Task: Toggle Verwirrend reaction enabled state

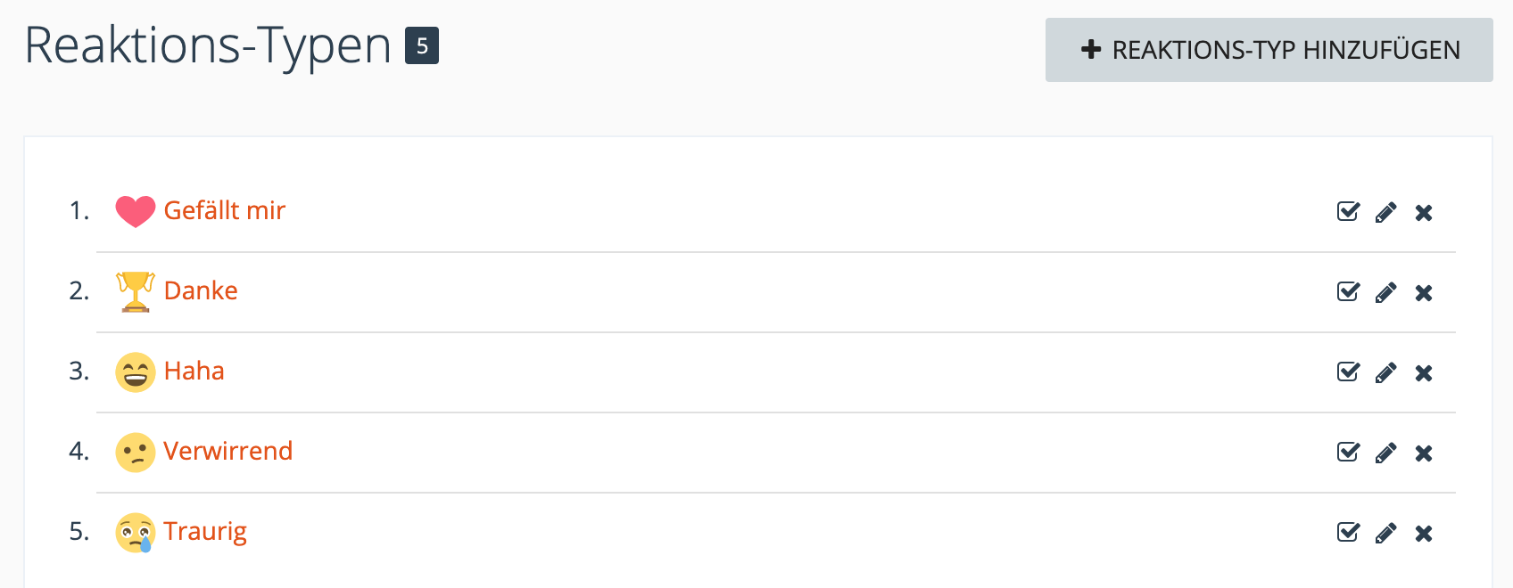Action: (x=1348, y=452)
